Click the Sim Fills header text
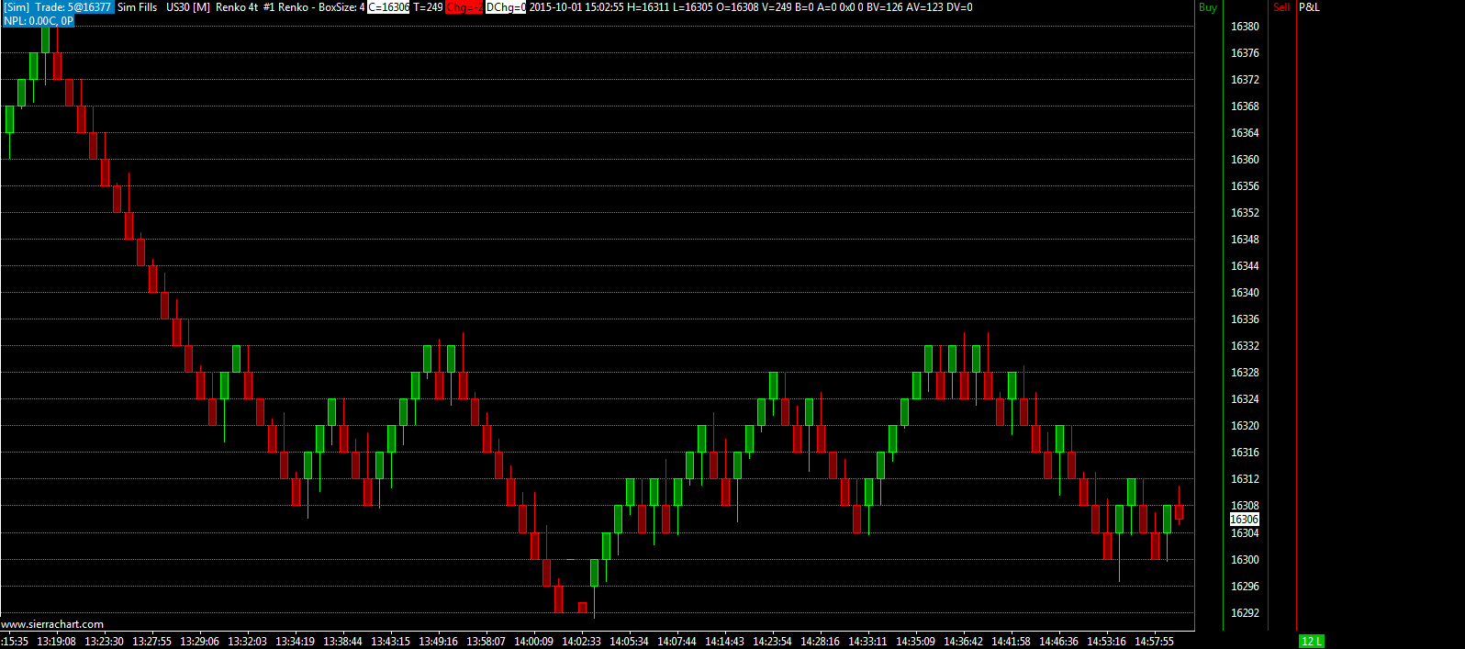 pos(138,7)
